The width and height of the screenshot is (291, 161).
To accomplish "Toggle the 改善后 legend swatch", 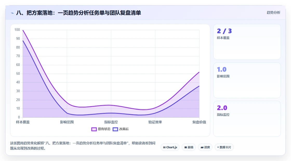I will (x=115, y=129).
